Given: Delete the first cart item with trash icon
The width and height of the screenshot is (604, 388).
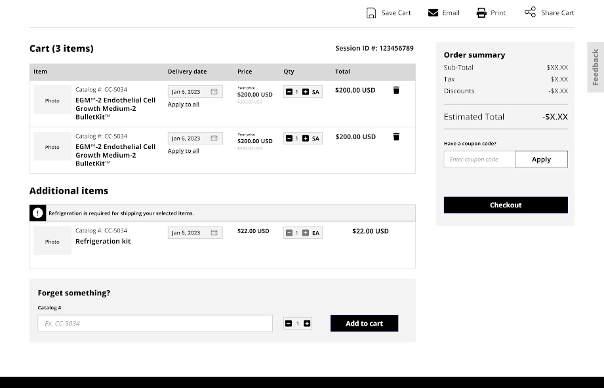Looking at the screenshot, I should point(396,90).
